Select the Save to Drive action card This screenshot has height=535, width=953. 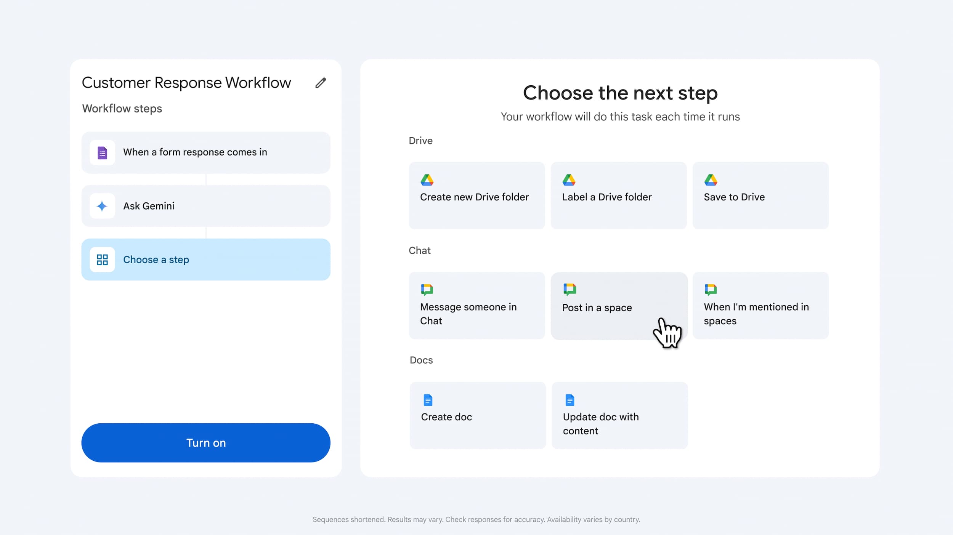pos(760,195)
